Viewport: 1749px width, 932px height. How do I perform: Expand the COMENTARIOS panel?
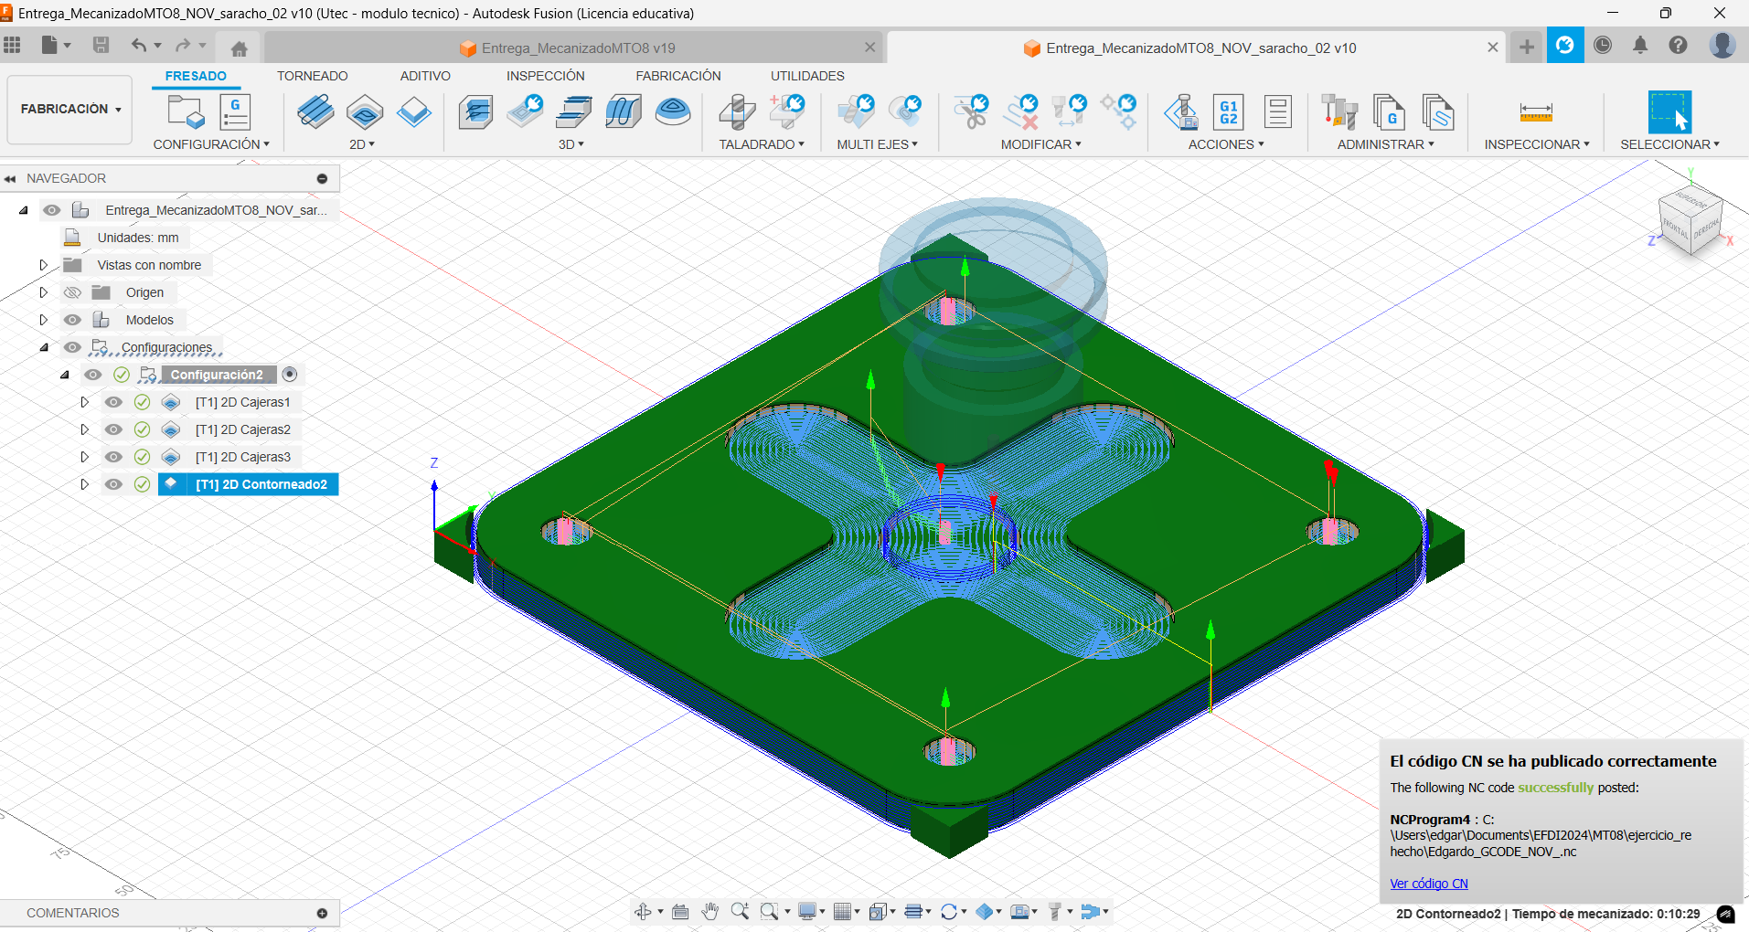click(x=322, y=913)
